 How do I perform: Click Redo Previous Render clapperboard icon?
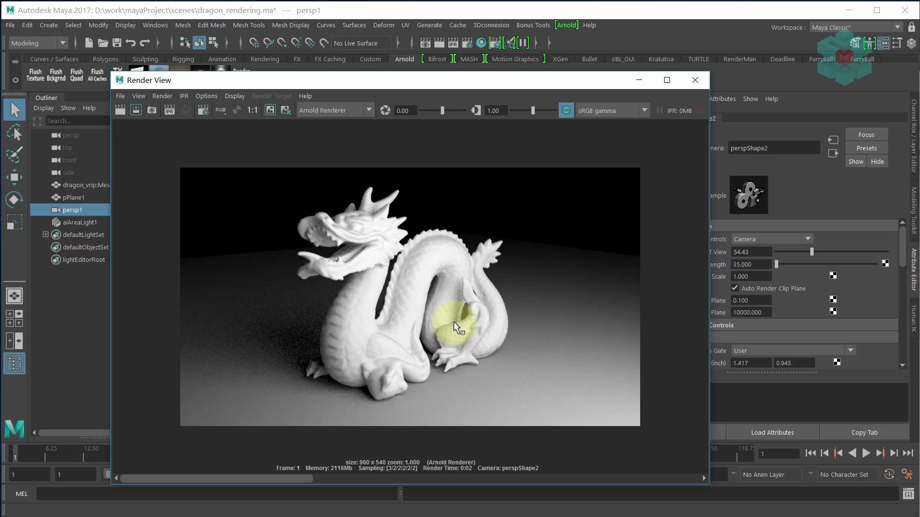click(120, 110)
